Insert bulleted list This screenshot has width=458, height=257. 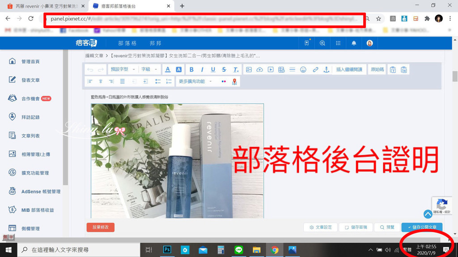(x=158, y=82)
